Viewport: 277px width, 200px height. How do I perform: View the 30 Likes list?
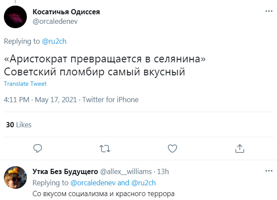(x=19, y=125)
